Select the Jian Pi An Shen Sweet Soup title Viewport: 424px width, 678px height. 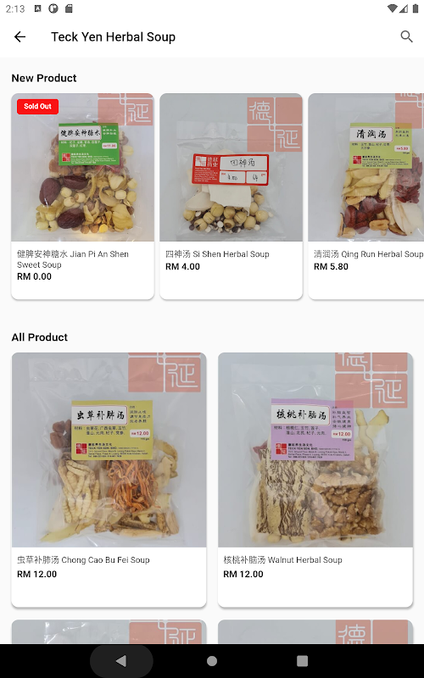click(73, 259)
